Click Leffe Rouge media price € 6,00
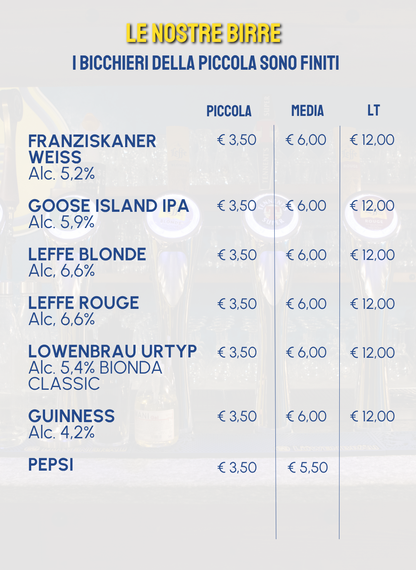The width and height of the screenshot is (416, 570). click(306, 304)
